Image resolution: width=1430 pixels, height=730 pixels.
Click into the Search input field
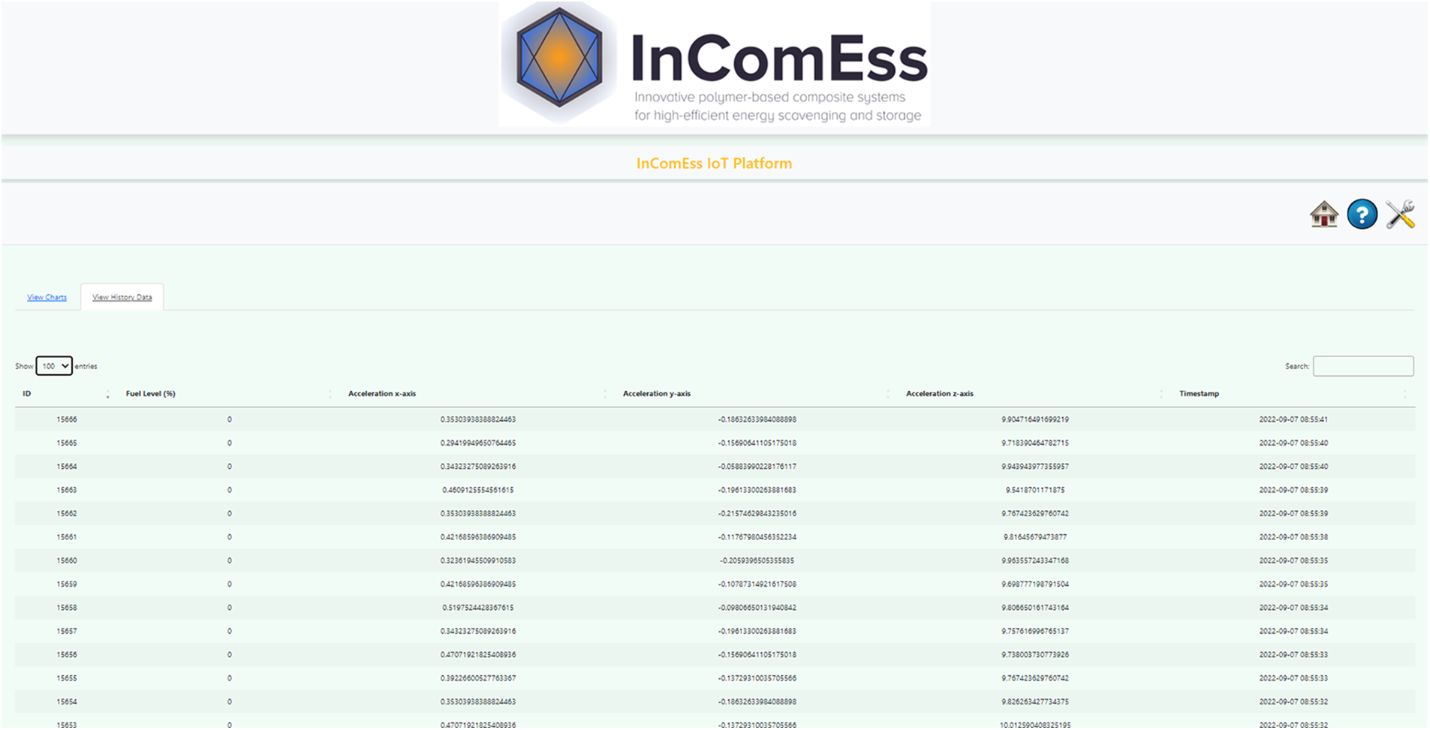(x=1362, y=366)
